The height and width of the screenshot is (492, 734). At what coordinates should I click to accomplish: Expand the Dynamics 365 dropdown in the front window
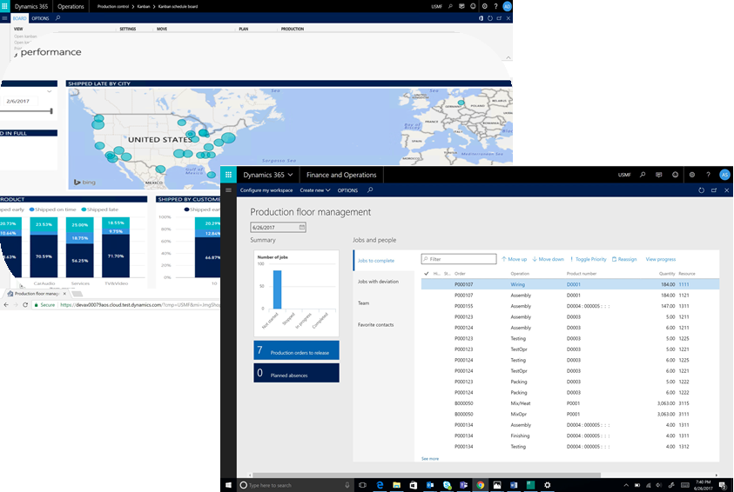point(267,175)
